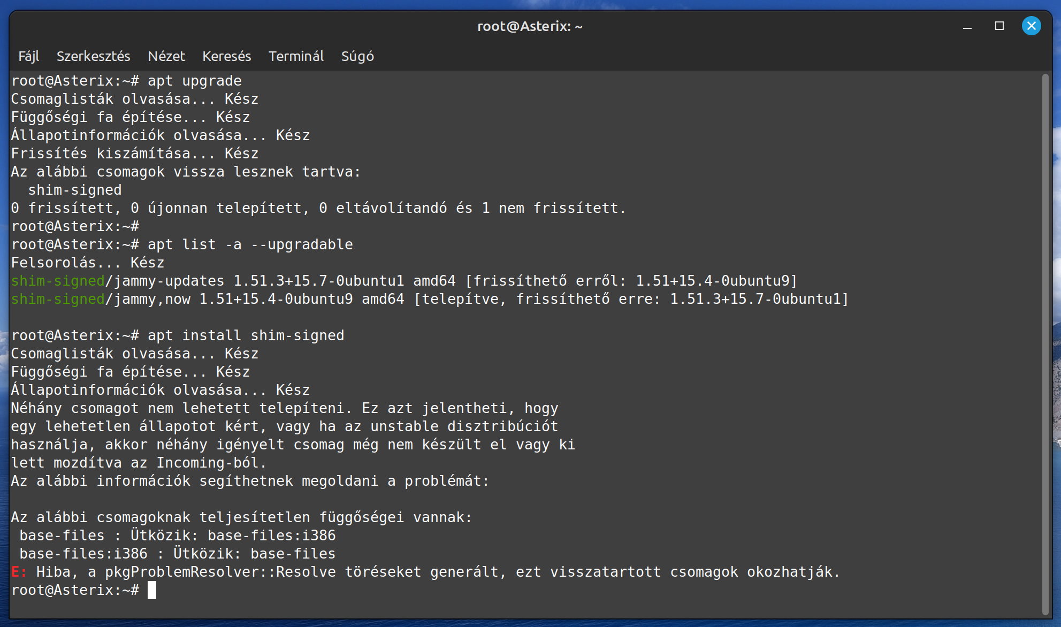The width and height of the screenshot is (1061, 627).
Task: Click the 'base-files:i386 : Ütközik' line
Action: tap(178, 554)
